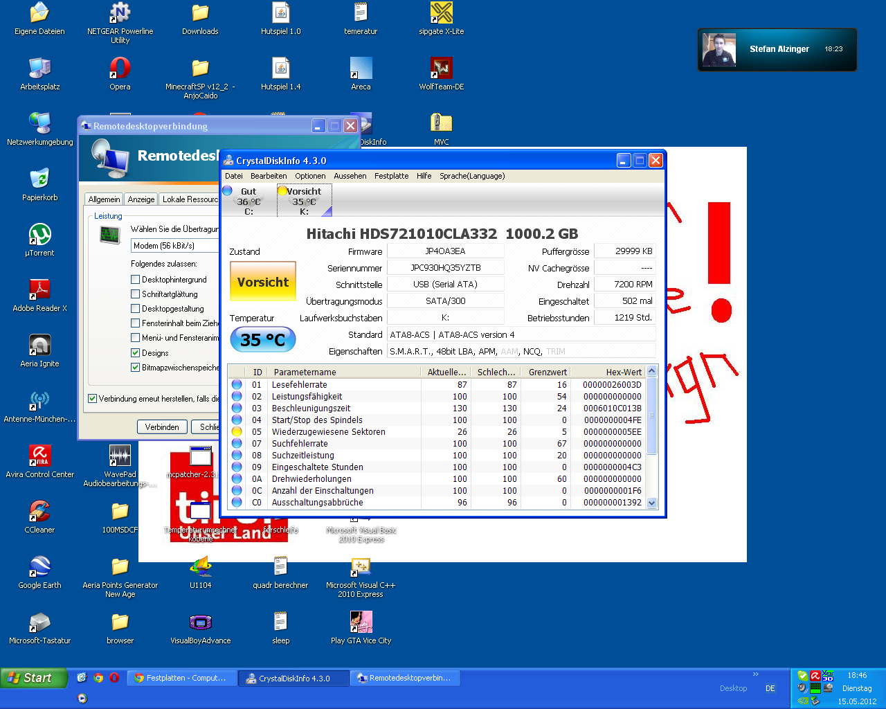Image resolution: width=886 pixels, height=709 pixels.
Task: Click the Windows Start button
Action: (34, 678)
